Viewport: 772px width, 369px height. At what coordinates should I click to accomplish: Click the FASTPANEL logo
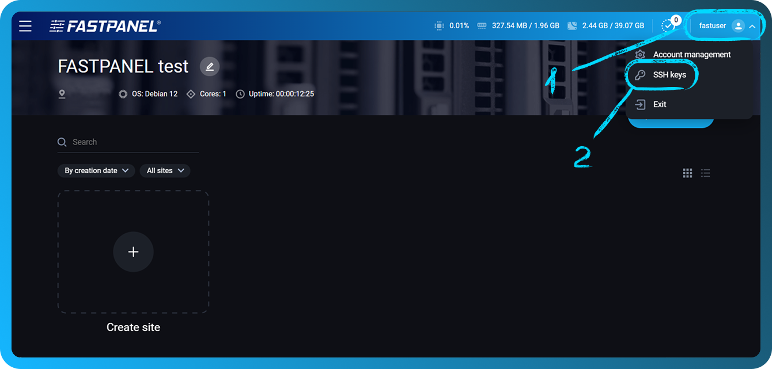[104, 25]
